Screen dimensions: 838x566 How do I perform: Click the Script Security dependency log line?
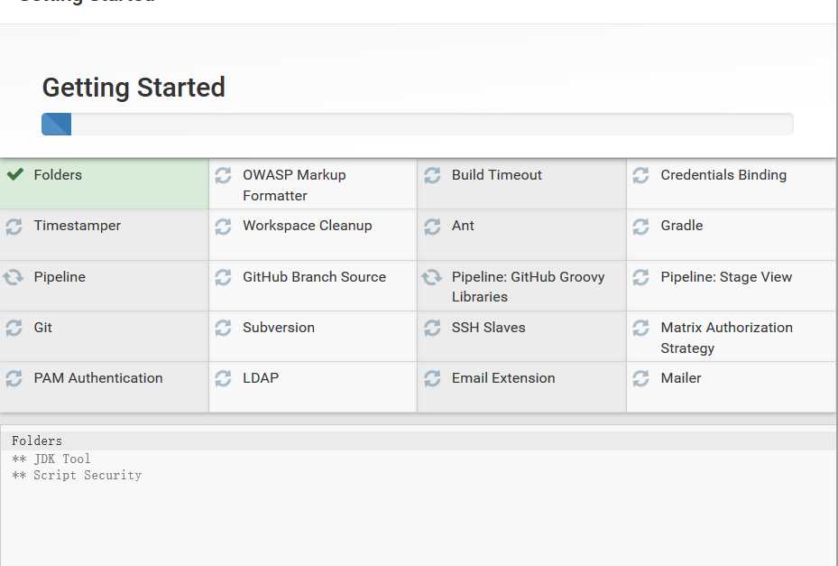(77, 475)
